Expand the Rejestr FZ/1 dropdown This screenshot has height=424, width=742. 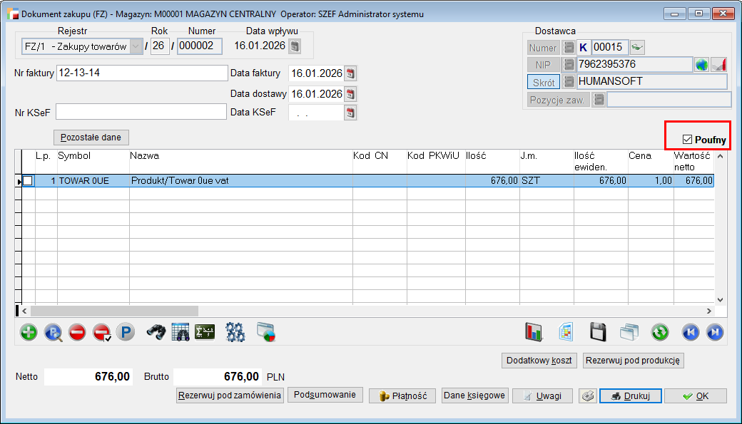click(136, 46)
